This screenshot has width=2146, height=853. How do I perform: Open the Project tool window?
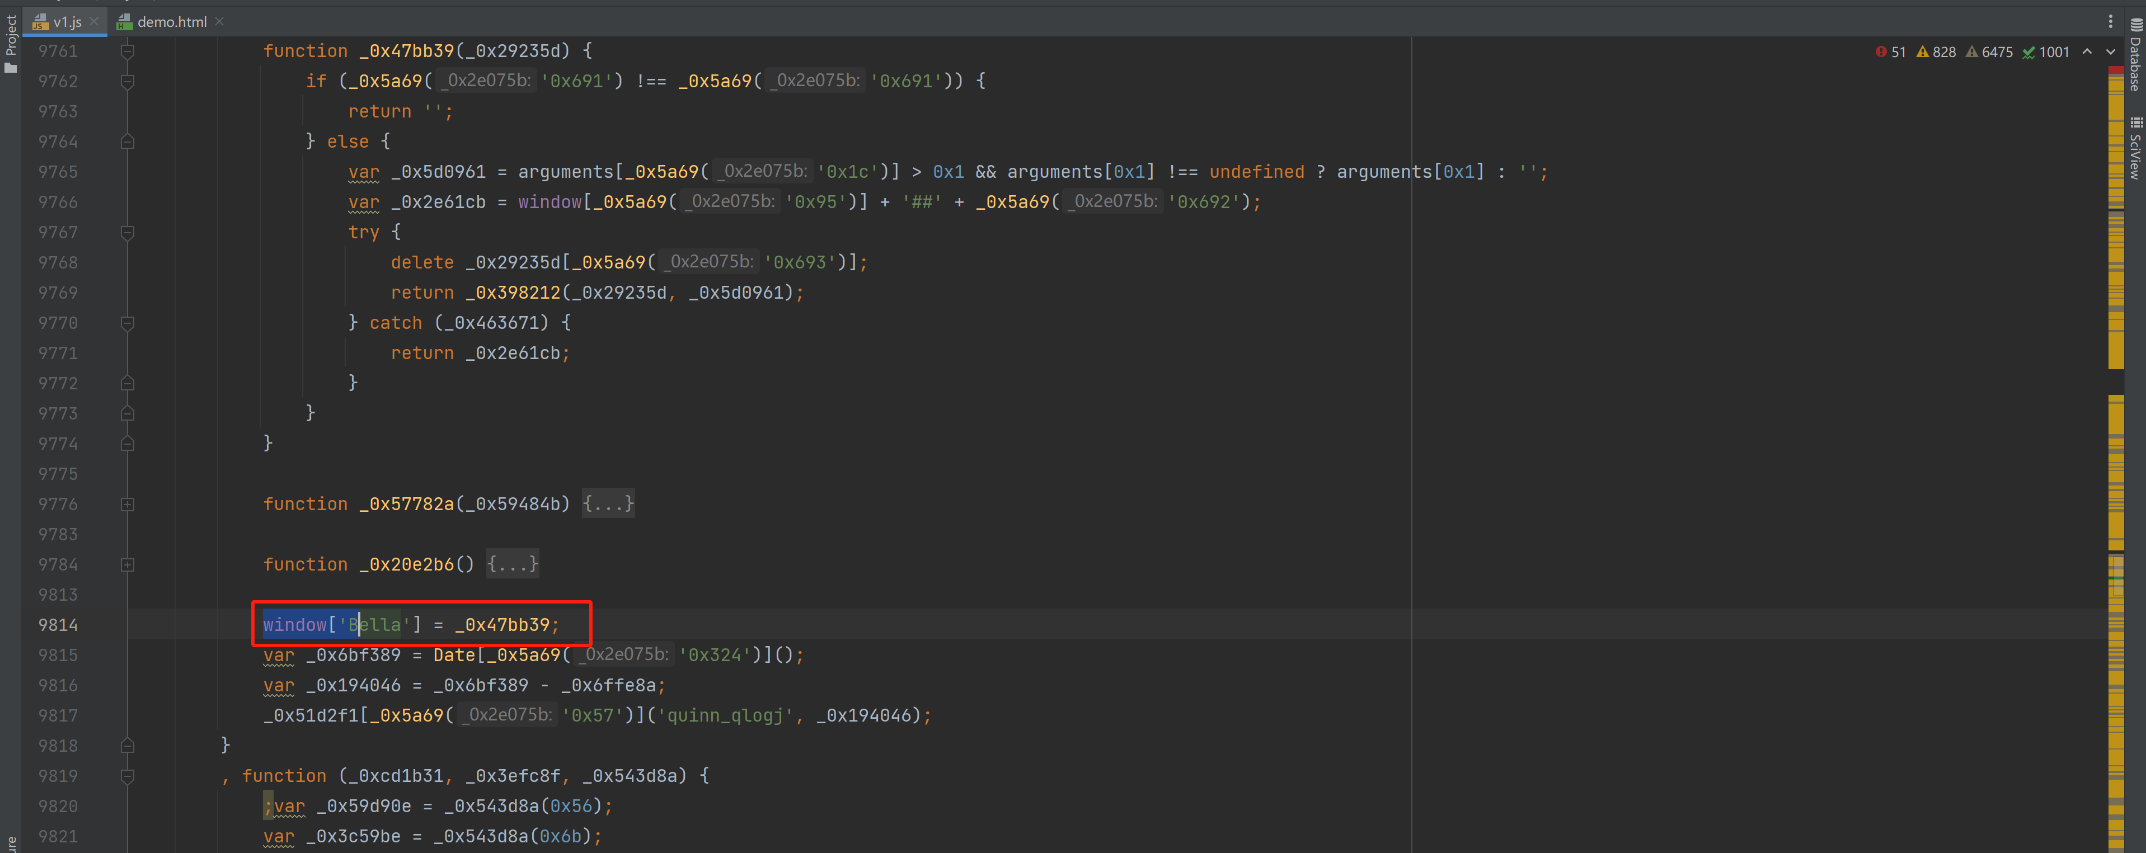tap(11, 44)
